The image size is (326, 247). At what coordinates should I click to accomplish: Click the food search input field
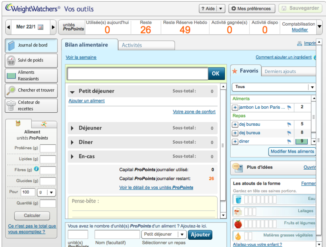pyautogui.click(x=137, y=74)
